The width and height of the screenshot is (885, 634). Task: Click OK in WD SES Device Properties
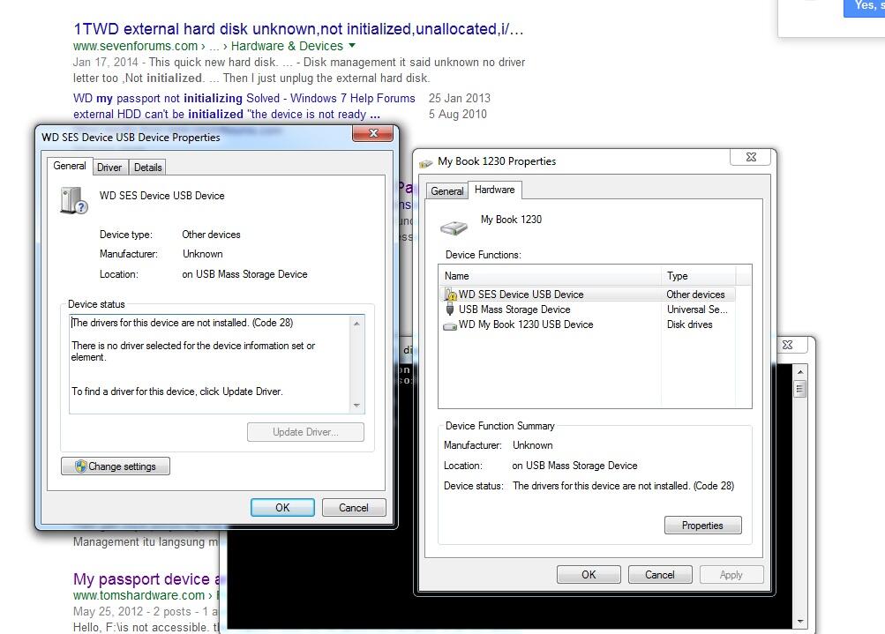coord(282,508)
